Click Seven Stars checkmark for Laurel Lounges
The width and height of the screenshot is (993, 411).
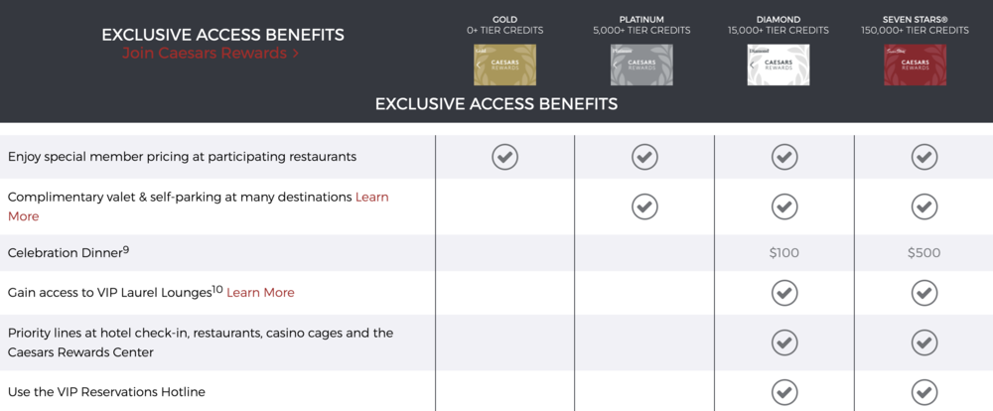pos(924,293)
